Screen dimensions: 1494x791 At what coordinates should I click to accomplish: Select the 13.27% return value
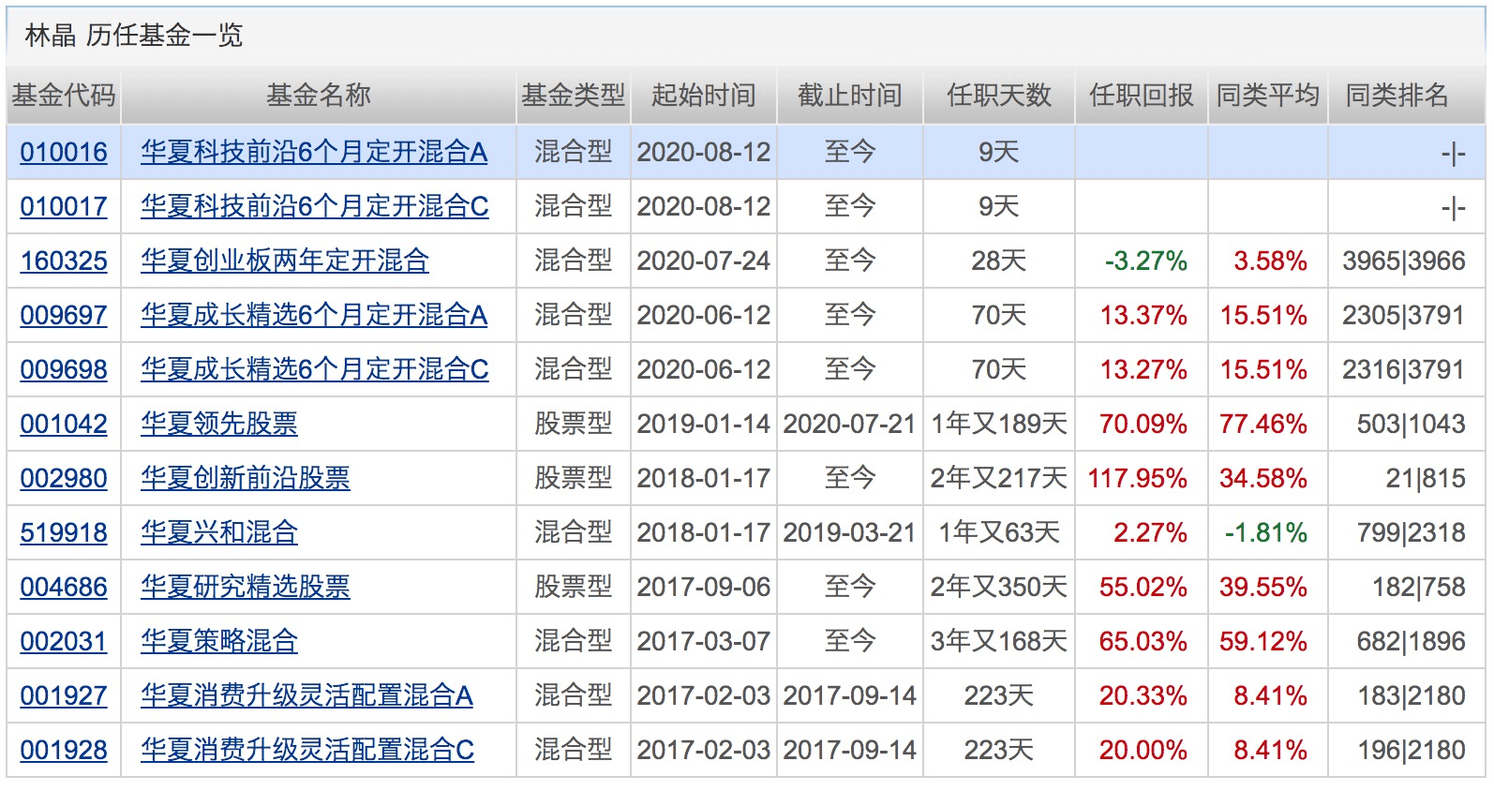tap(1143, 369)
